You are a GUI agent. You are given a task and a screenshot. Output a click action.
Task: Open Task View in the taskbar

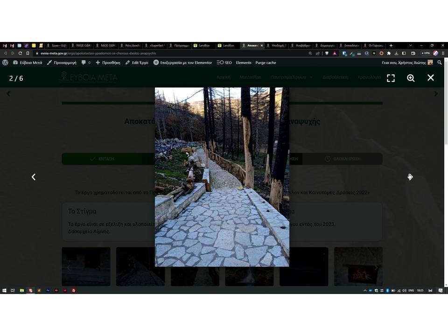pos(13,291)
